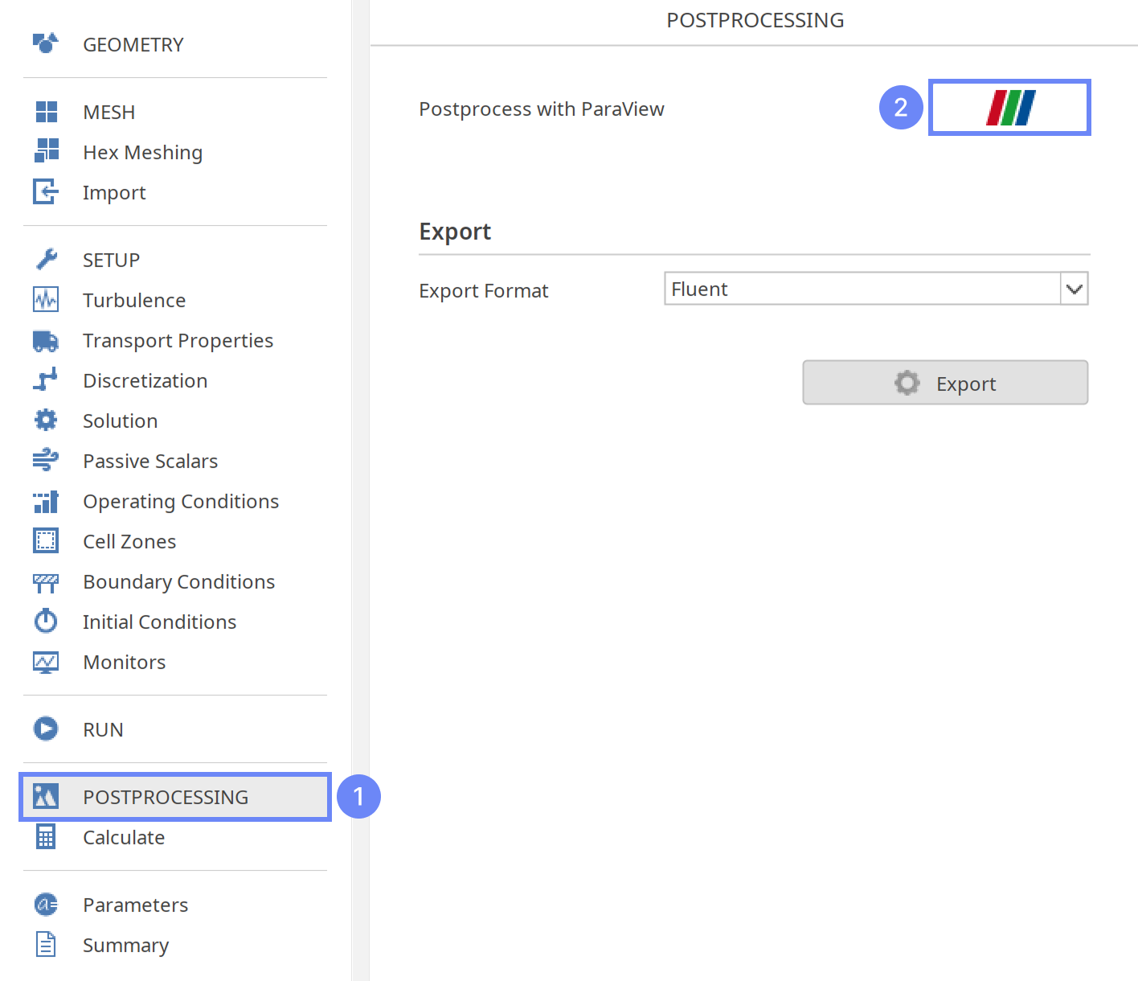Screen dimensions: 1138x981
Task: Go to the MESH panel
Action: point(109,113)
